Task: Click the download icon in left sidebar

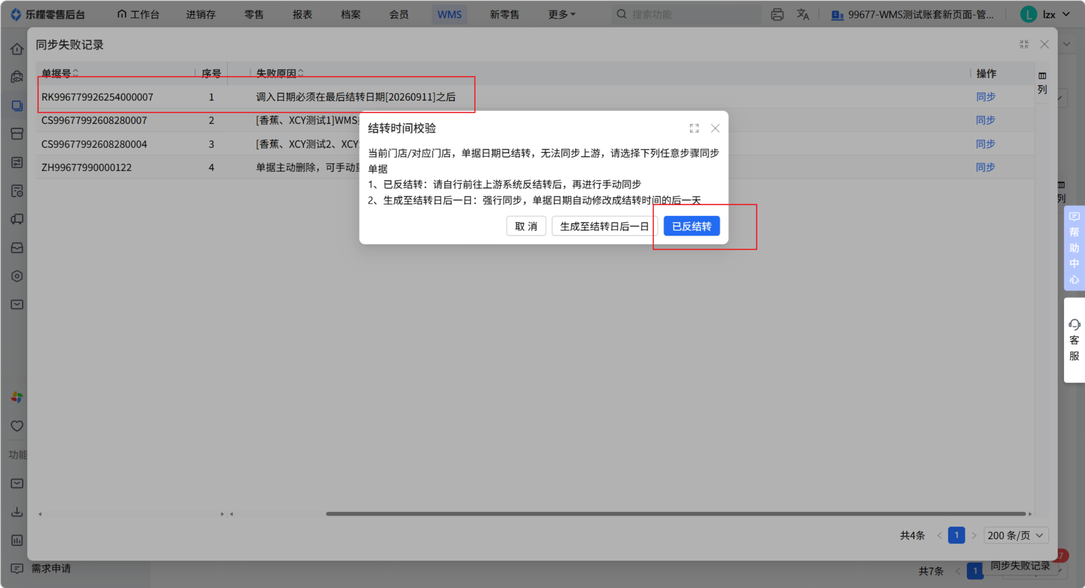Action: point(17,511)
